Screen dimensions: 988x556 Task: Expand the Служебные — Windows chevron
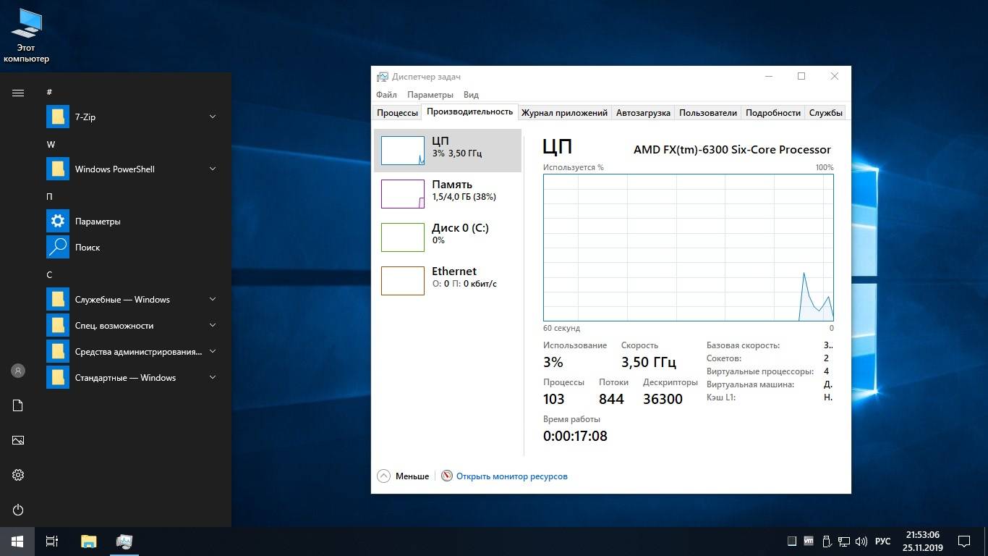pyautogui.click(x=213, y=299)
